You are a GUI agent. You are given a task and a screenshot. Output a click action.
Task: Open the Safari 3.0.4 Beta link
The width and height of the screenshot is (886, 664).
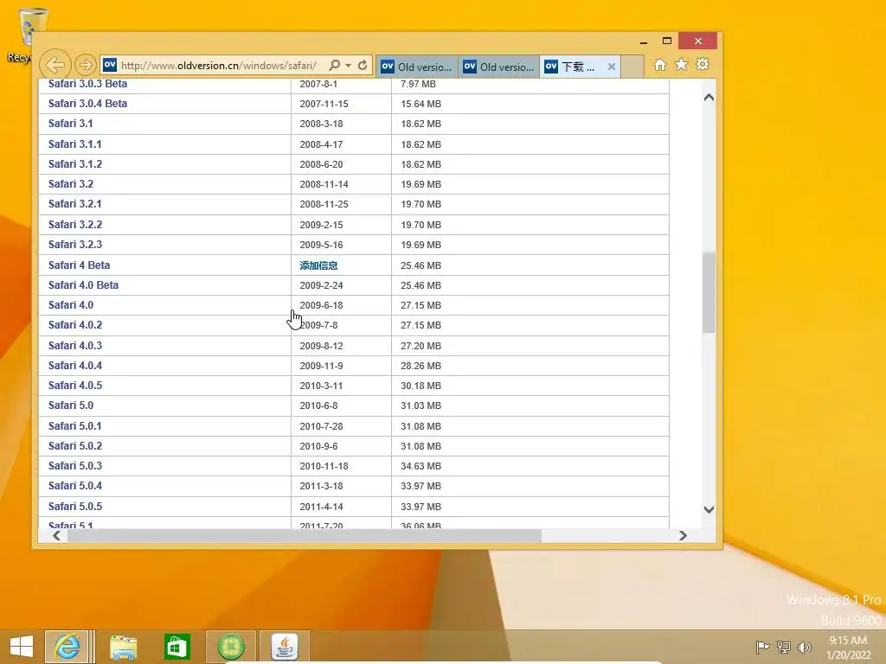pos(87,104)
